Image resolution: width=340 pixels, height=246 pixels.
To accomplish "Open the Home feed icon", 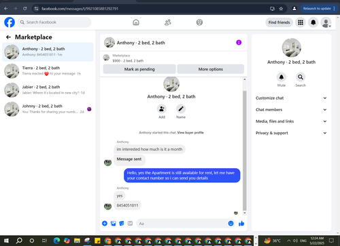I will (136, 22).
